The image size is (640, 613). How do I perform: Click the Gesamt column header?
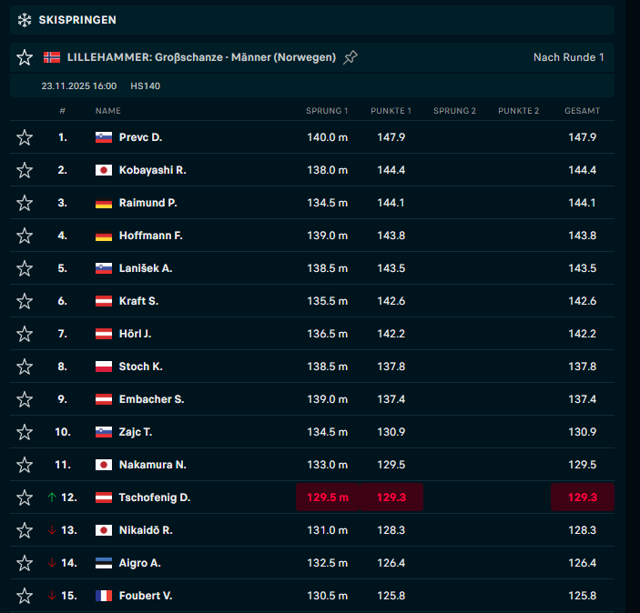582,111
